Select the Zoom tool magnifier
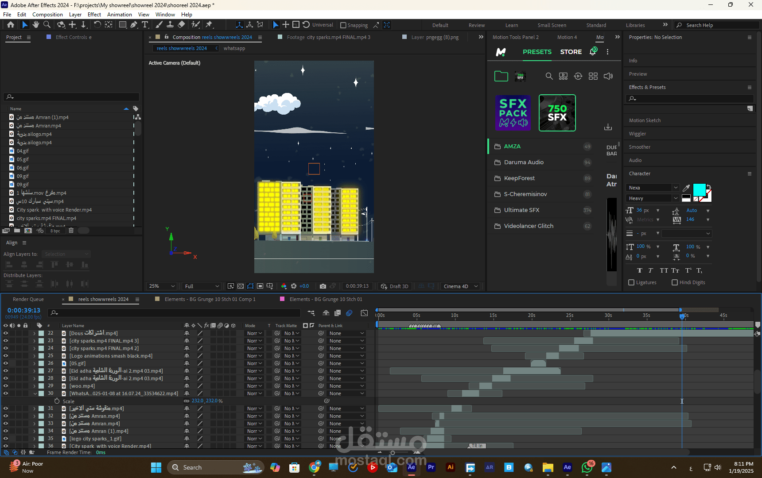762x478 pixels. [x=47, y=25]
